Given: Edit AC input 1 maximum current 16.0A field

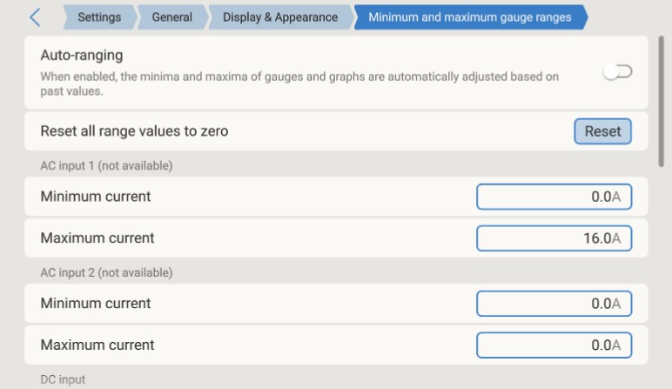Looking at the screenshot, I should [x=554, y=238].
